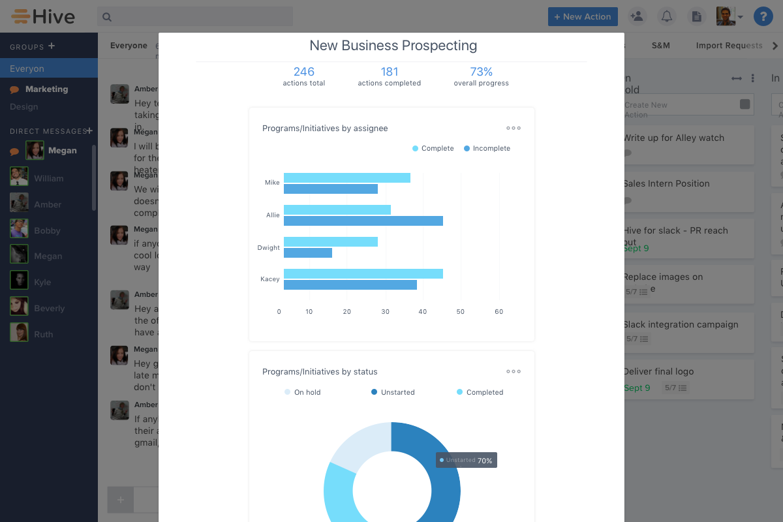
Task: Click the blue help question mark
Action: [763, 17]
